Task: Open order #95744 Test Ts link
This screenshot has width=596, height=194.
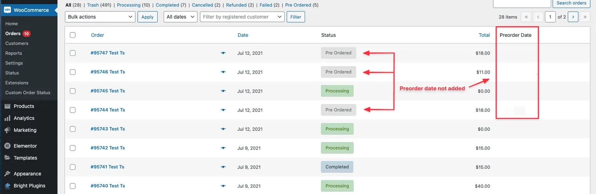Action: click(x=107, y=110)
